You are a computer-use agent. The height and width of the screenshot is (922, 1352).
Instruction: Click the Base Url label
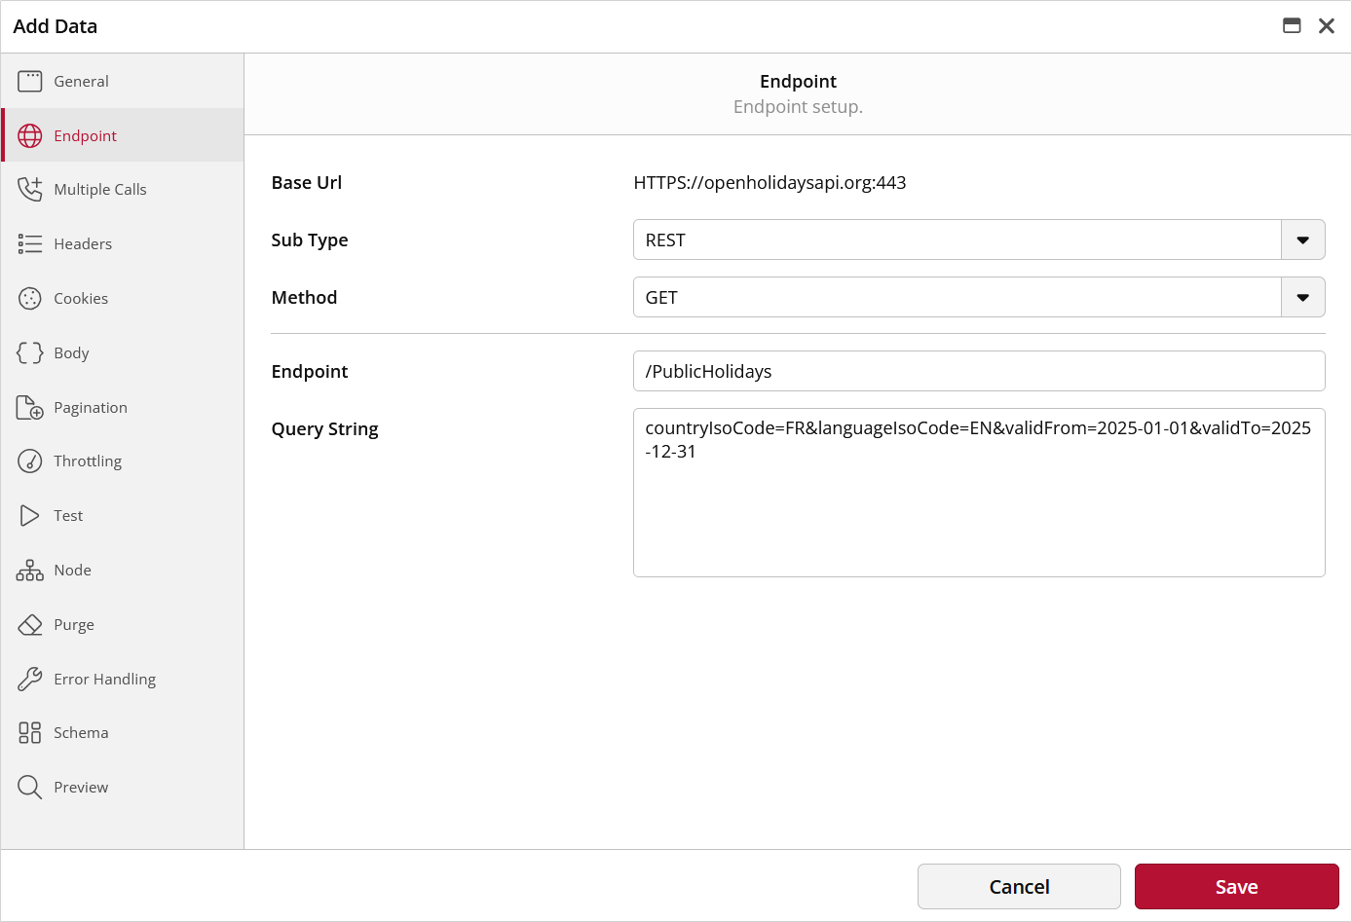(307, 182)
